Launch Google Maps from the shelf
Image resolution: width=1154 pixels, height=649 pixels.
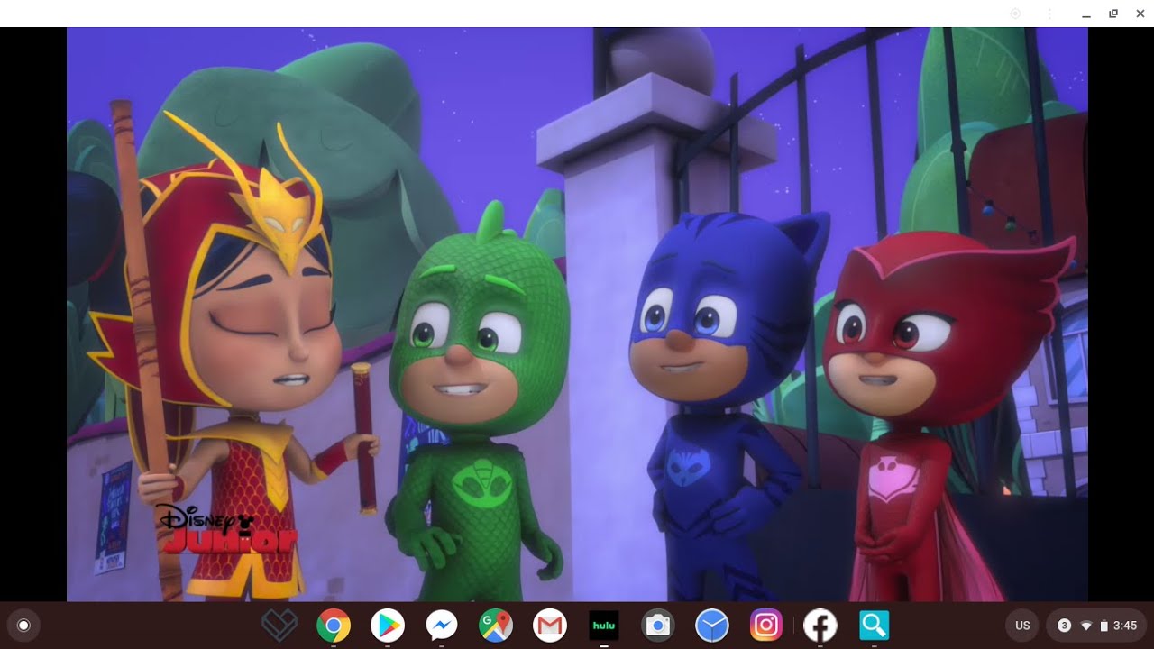coord(496,626)
